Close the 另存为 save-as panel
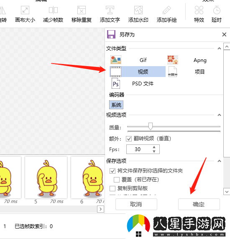The height and width of the screenshot is (239, 230). click(x=224, y=34)
